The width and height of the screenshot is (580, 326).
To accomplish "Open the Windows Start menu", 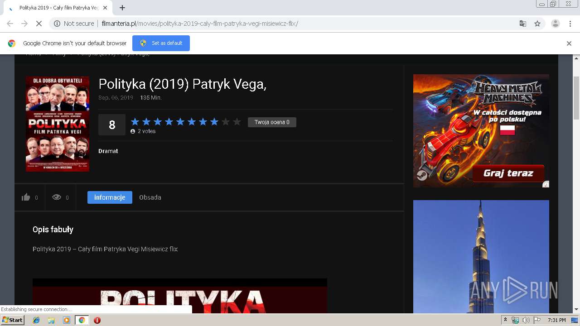I will pyautogui.click(x=13, y=320).
